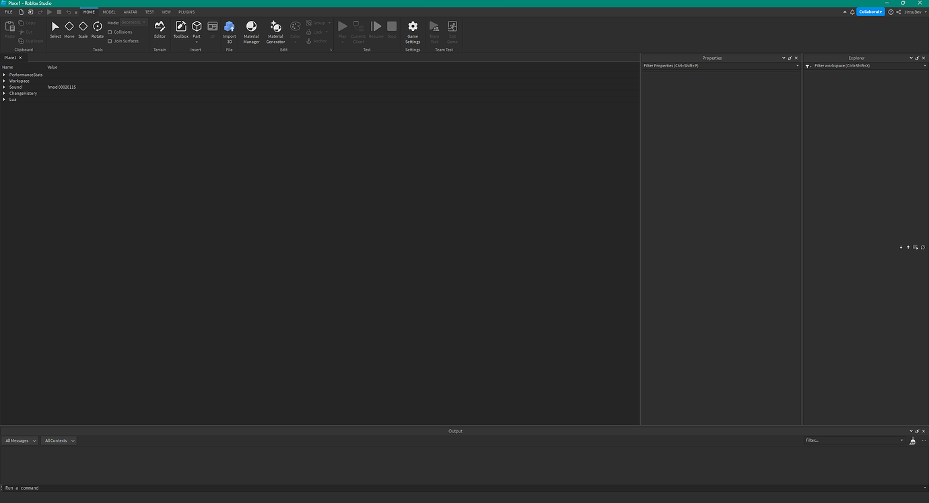The height and width of the screenshot is (503, 929).
Task: Launch the Material Generator
Action: click(275, 30)
